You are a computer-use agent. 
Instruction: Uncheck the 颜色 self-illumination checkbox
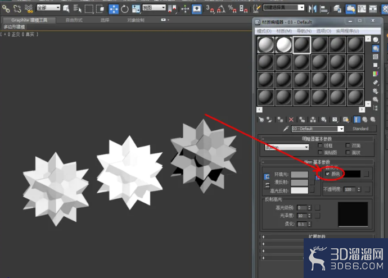(x=327, y=174)
